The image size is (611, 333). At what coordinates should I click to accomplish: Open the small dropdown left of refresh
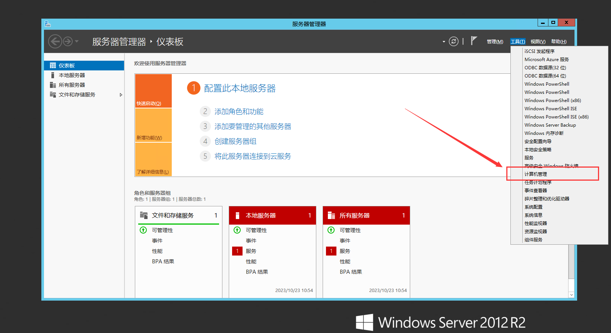pos(444,42)
